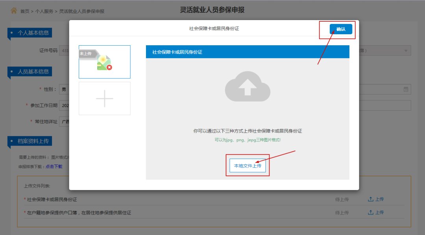Focus the 参加工作日期 input field
425x235 pixels.
click(65, 105)
